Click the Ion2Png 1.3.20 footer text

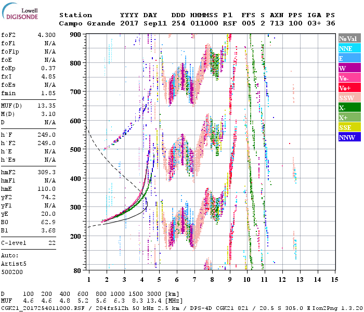click(x=337, y=308)
